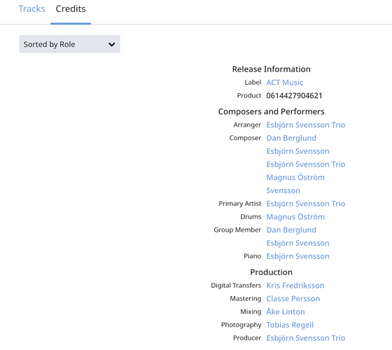
Task: Click Esbjörn Svensson next to Piano
Action: 297,256
